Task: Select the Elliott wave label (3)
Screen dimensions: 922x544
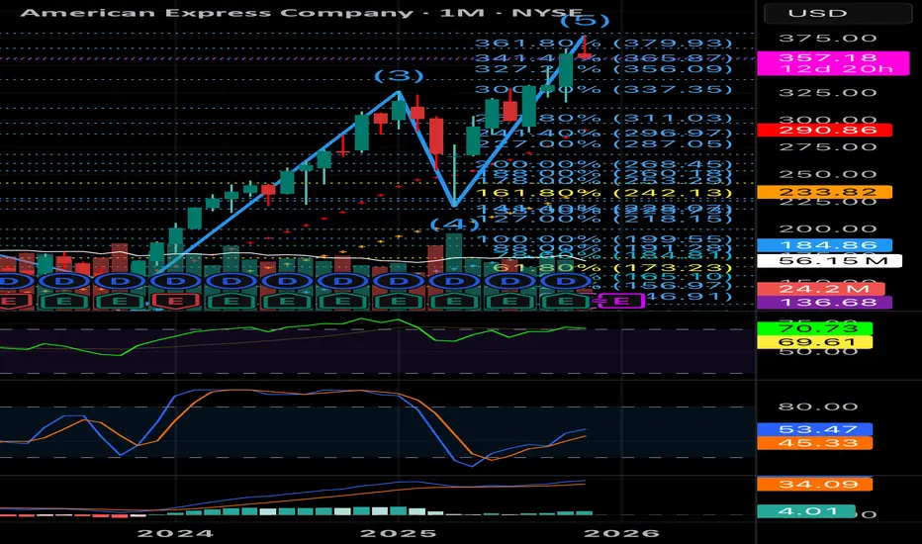Action: click(x=400, y=76)
